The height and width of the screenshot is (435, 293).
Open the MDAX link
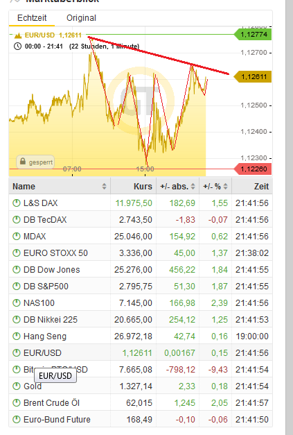[35, 237]
